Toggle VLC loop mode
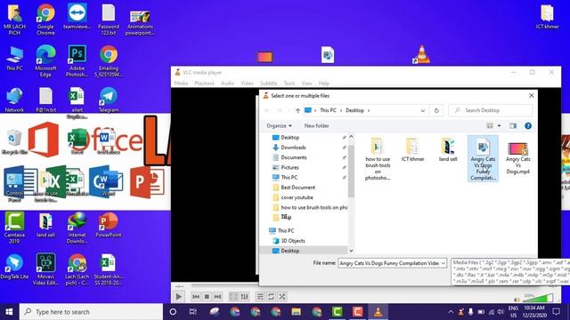The image size is (570, 320). pos(271,296)
